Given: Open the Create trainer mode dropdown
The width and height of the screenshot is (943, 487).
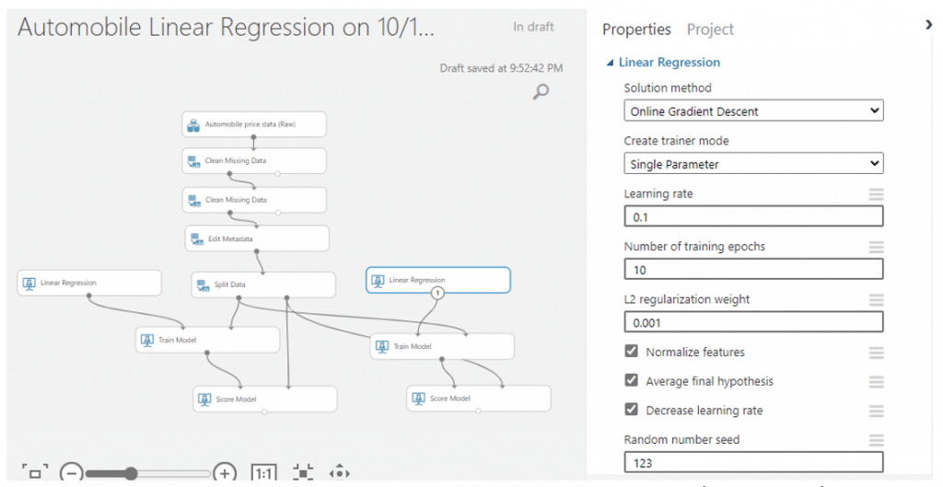Looking at the screenshot, I should (753, 164).
